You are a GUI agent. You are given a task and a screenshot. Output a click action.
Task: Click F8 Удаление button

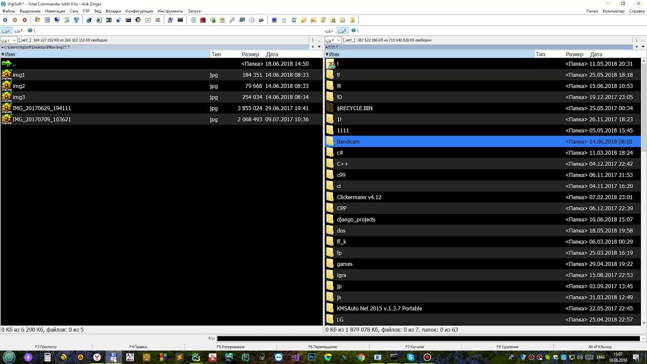click(507, 347)
